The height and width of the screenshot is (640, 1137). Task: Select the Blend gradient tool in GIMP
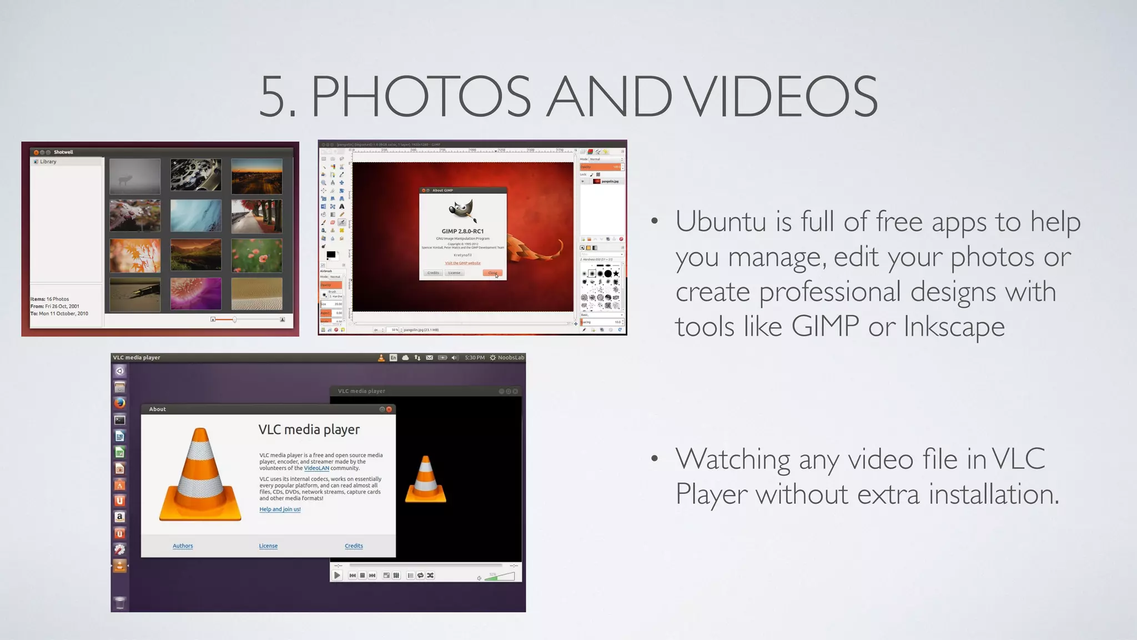333,214
